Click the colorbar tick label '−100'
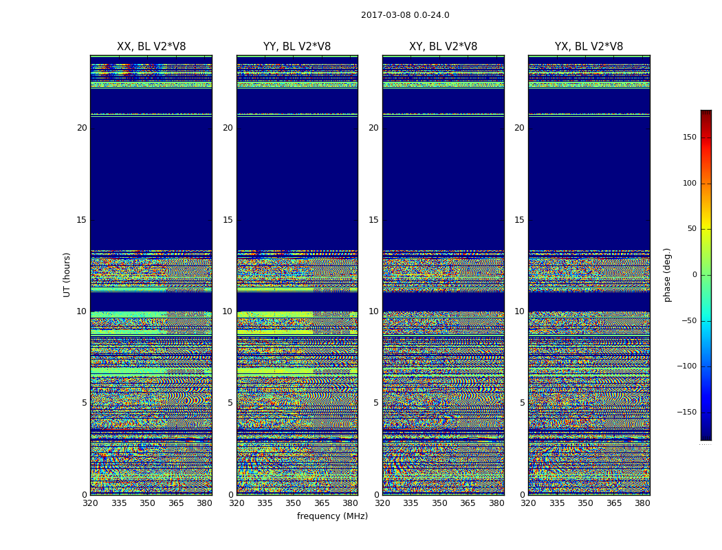The image size is (722, 550). click(x=686, y=366)
